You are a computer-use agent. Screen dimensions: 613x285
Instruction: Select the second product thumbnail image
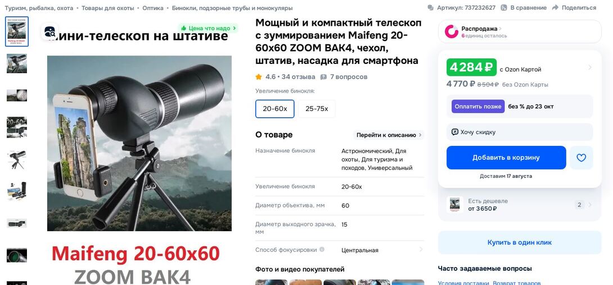point(17,63)
